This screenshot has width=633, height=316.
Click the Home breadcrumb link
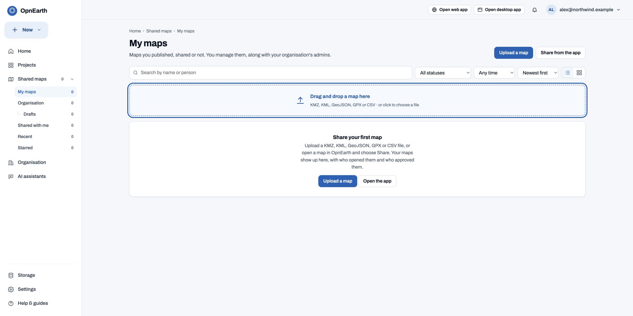[135, 31]
